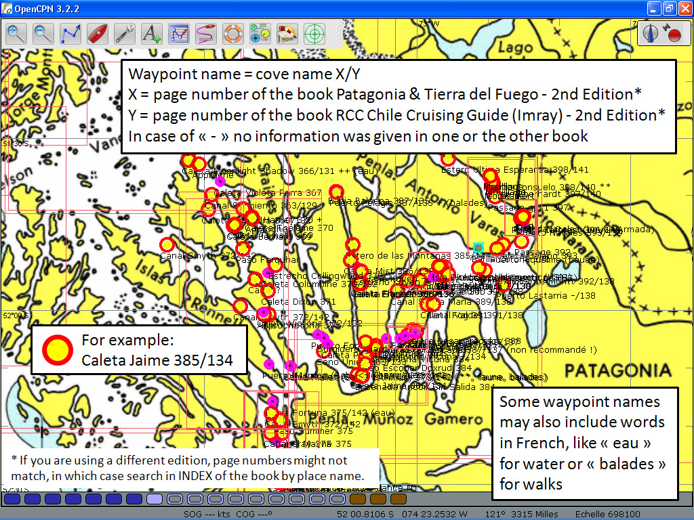Click the Echelle 698100 scale readout

point(607,515)
